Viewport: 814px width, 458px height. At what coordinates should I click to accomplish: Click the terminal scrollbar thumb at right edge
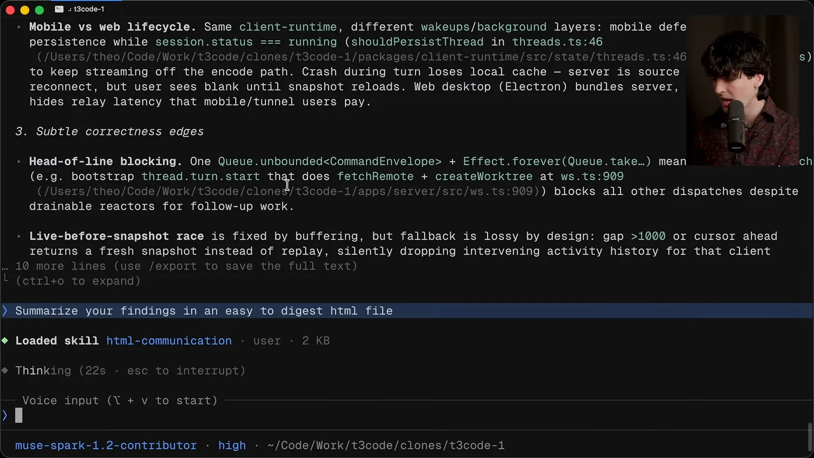pos(810,437)
